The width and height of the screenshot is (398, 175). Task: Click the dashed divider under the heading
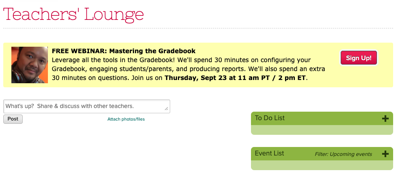[x=198, y=29]
